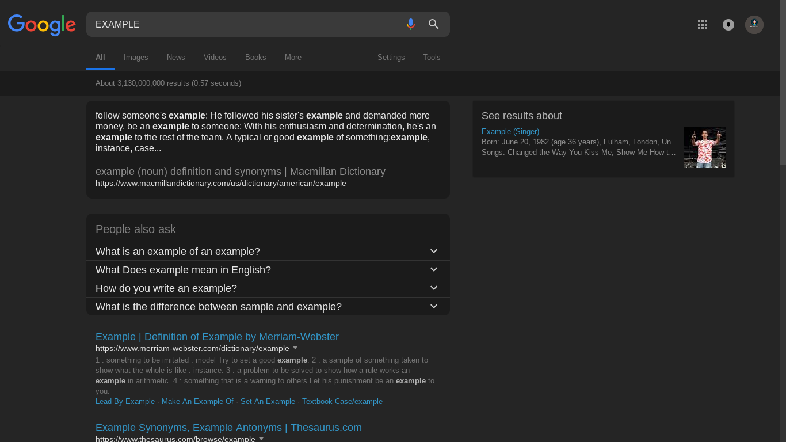This screenshot has height=442, width=786.
Task: Start voice search with microphone icon
Action: tap(410, 24)
